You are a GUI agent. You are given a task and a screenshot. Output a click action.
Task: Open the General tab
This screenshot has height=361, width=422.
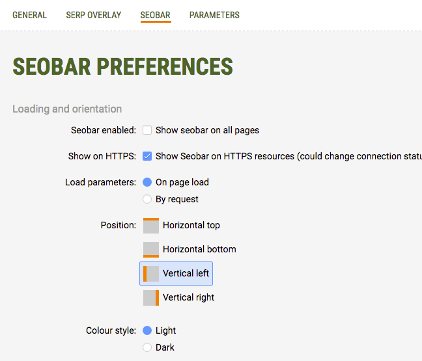tap(29, 15)
